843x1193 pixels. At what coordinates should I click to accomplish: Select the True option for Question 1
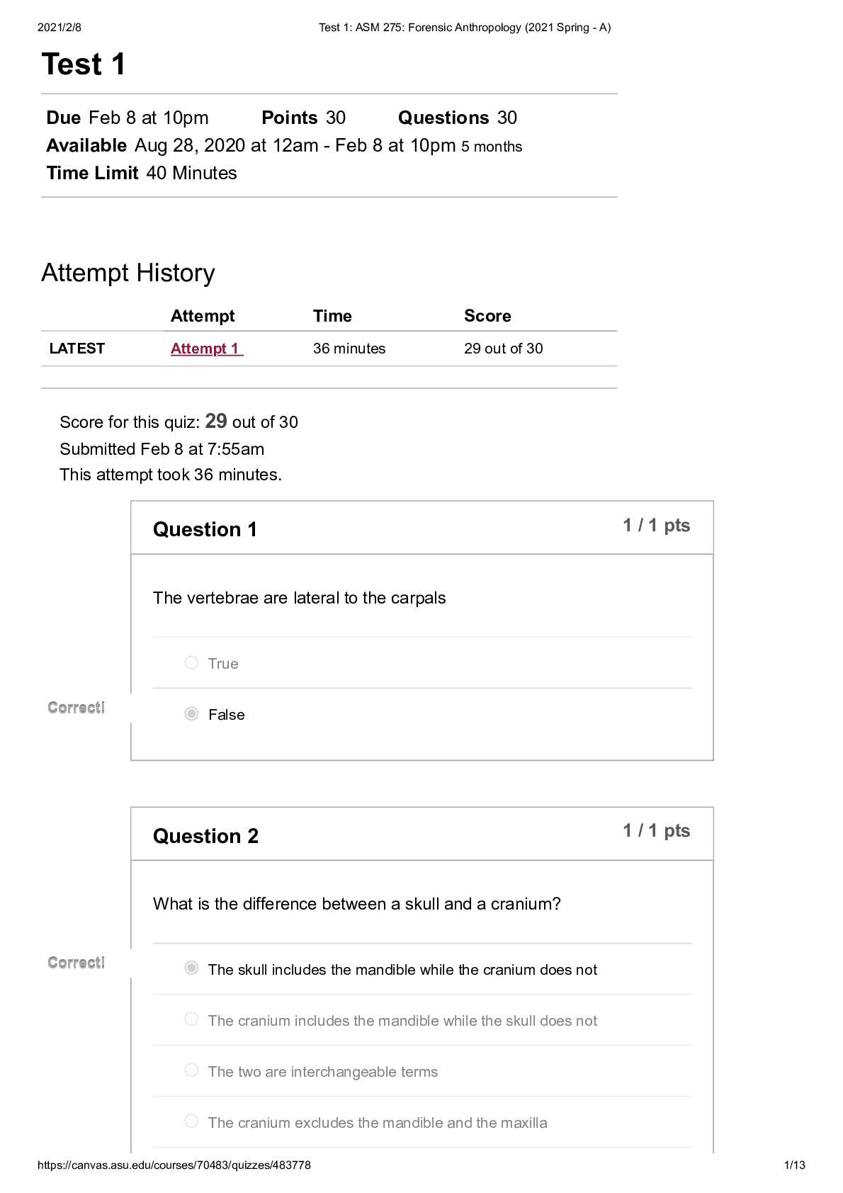[x=191, y=663]
